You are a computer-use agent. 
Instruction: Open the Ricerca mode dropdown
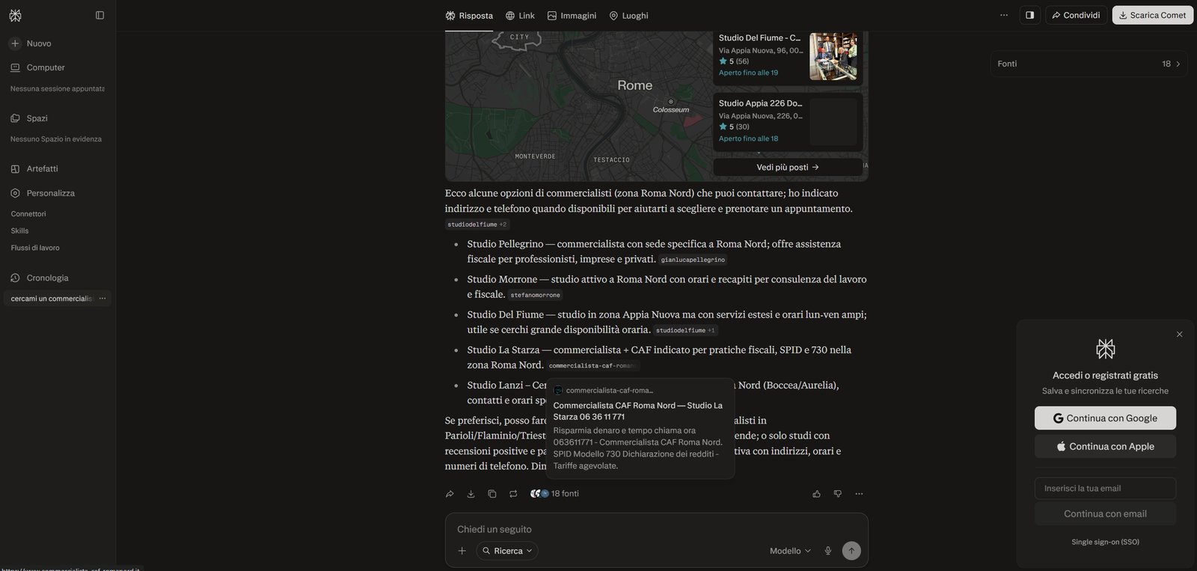(507, 551)
